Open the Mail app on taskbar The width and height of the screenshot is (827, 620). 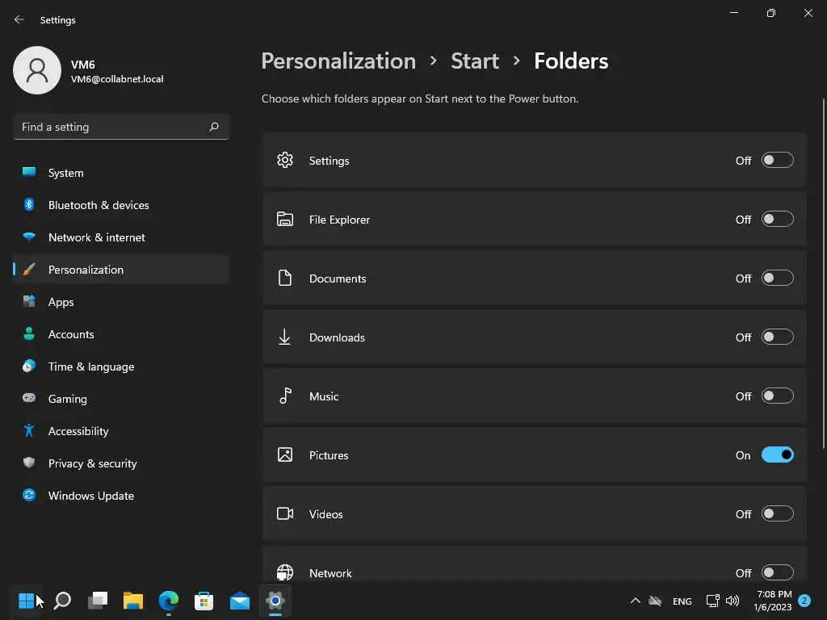pos(240,601)
